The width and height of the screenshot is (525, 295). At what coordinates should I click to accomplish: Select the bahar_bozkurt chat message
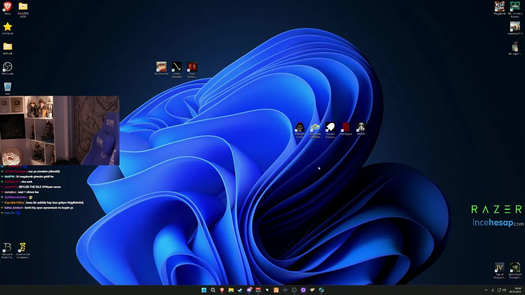(x=37, y=208)
